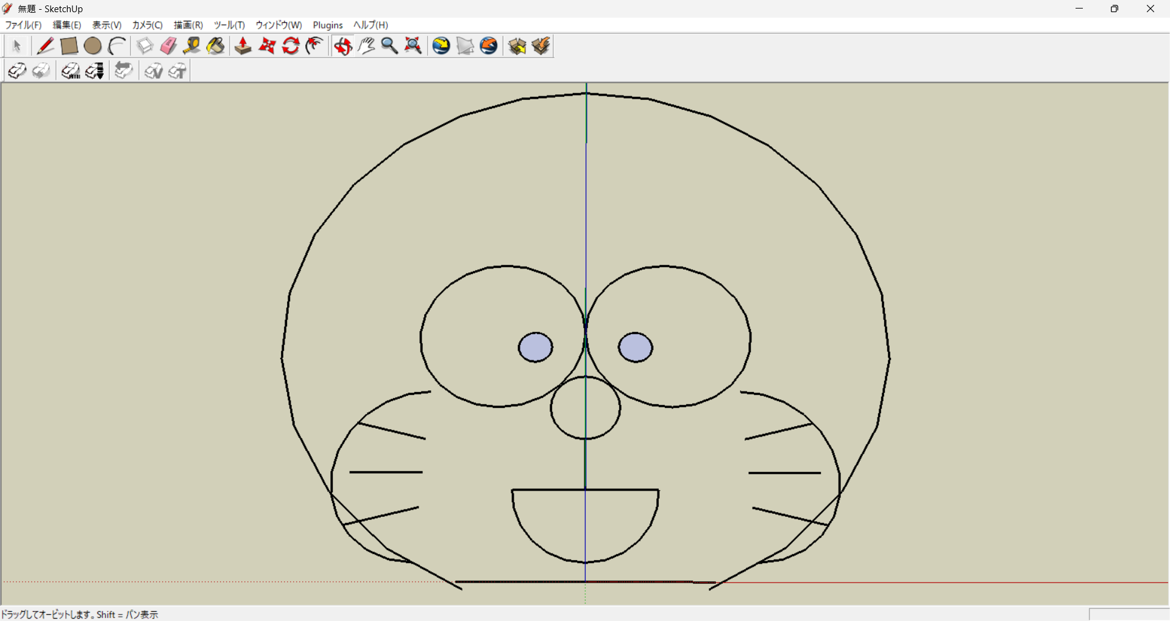Open Get Models box icon

pos(517,46)
